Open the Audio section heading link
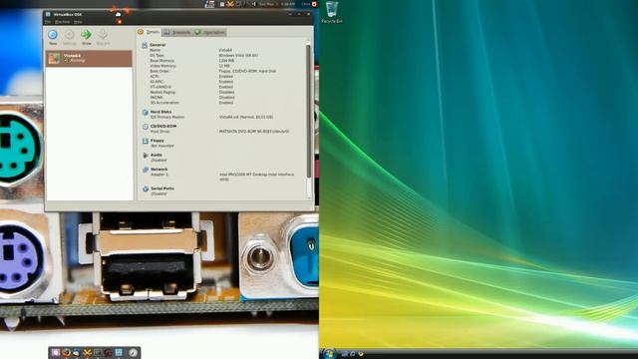The height and width of the screenshot is (359, 638). pos(157,155)
